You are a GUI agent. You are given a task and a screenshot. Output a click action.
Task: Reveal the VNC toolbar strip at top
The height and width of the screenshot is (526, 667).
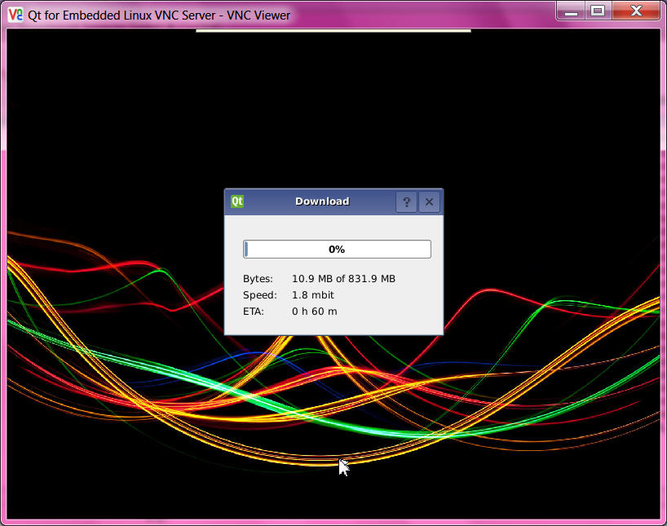pyautogui.click(x=333, y=31)
